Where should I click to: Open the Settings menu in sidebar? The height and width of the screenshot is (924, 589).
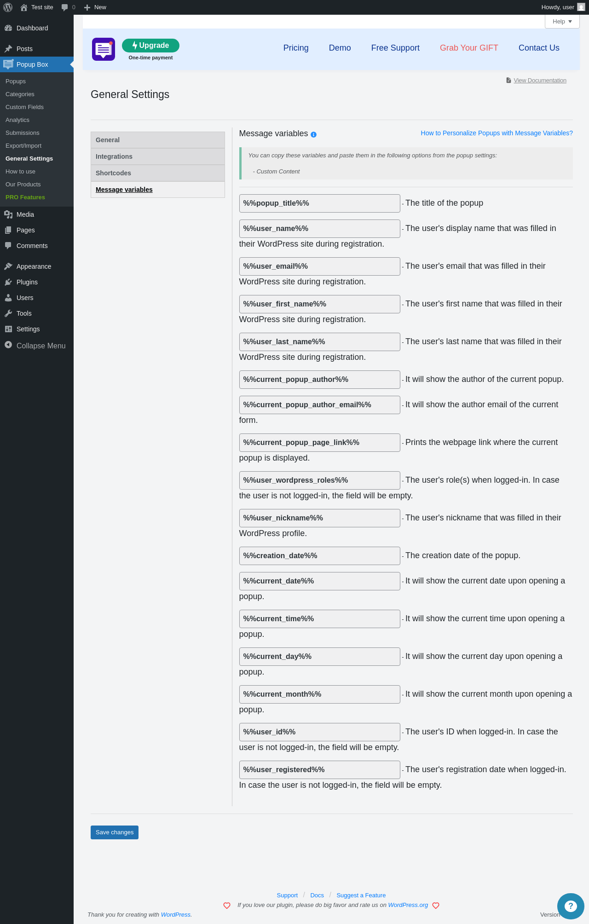coord(28,329)
